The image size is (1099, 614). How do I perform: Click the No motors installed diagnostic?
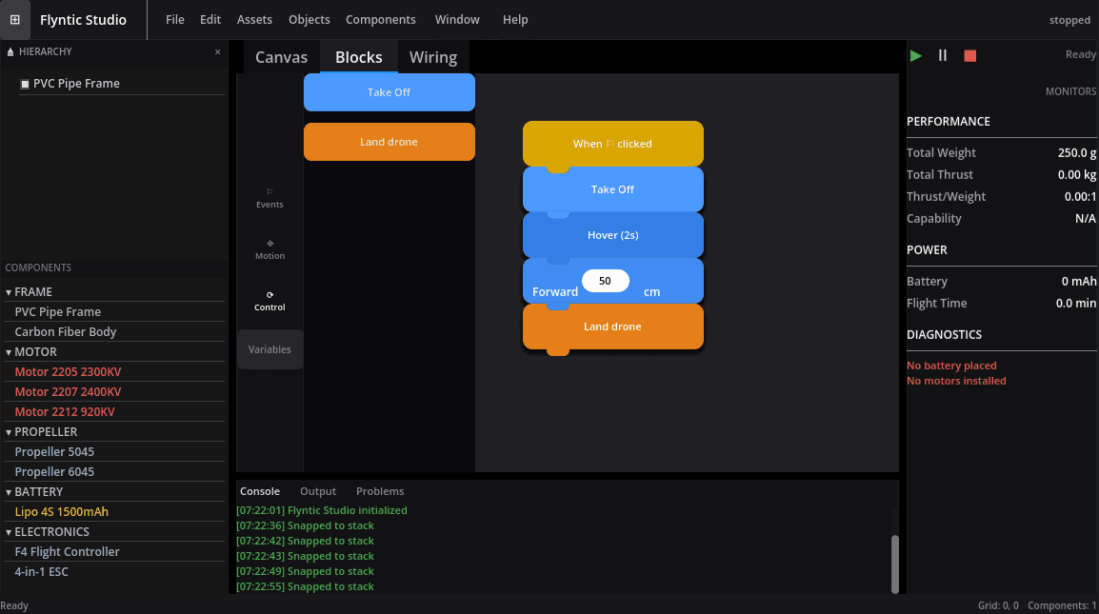point(956,381)
